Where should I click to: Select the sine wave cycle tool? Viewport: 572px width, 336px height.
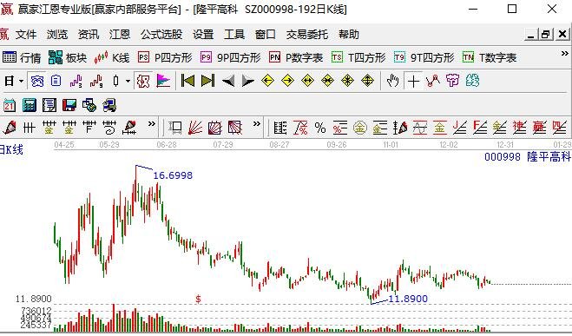point(420,128)
